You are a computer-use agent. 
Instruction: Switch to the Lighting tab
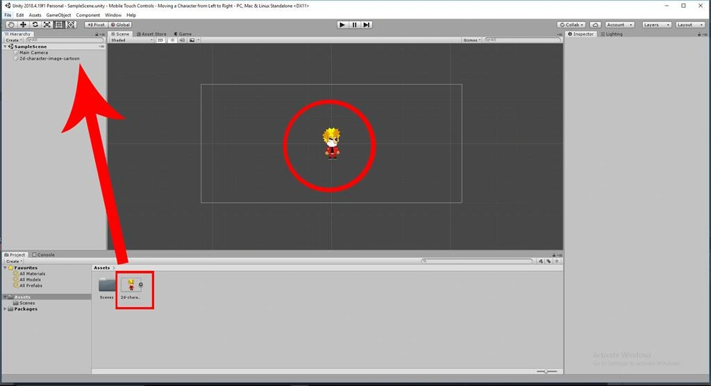[x=611, y=34]
